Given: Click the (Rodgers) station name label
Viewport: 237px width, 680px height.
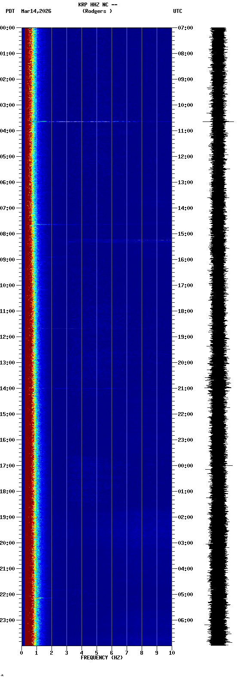Looking at the screenshot, I should (97, 11).
